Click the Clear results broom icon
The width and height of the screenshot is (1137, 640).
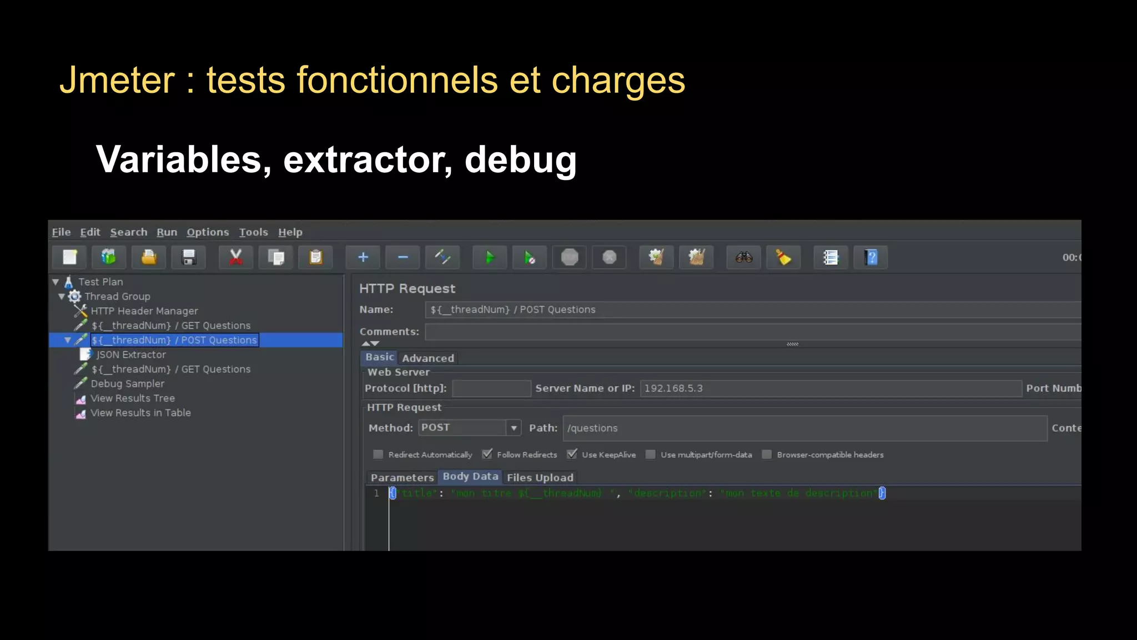point(657,257)
